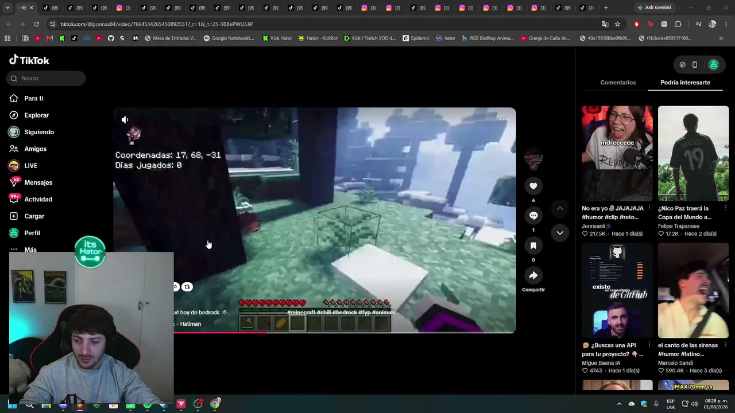Open the Google NotebookLM bookmark
This screenshot has width=735, height=413.
pyautogui.click(x=229, y=38)
